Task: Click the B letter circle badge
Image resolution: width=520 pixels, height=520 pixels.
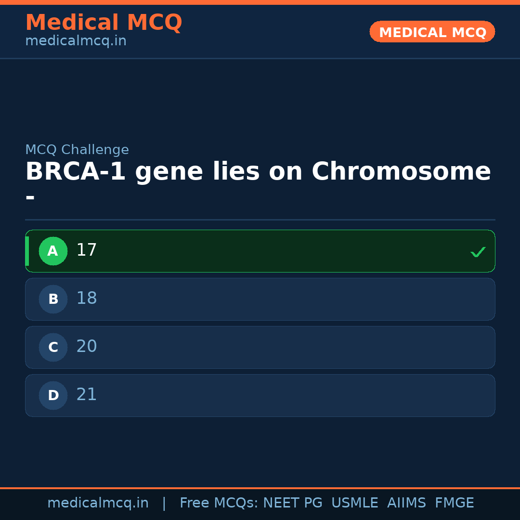Action: click(53, 299)
